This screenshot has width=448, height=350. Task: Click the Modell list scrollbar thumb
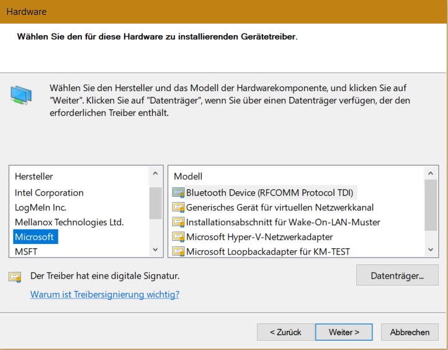pos(431,205)
